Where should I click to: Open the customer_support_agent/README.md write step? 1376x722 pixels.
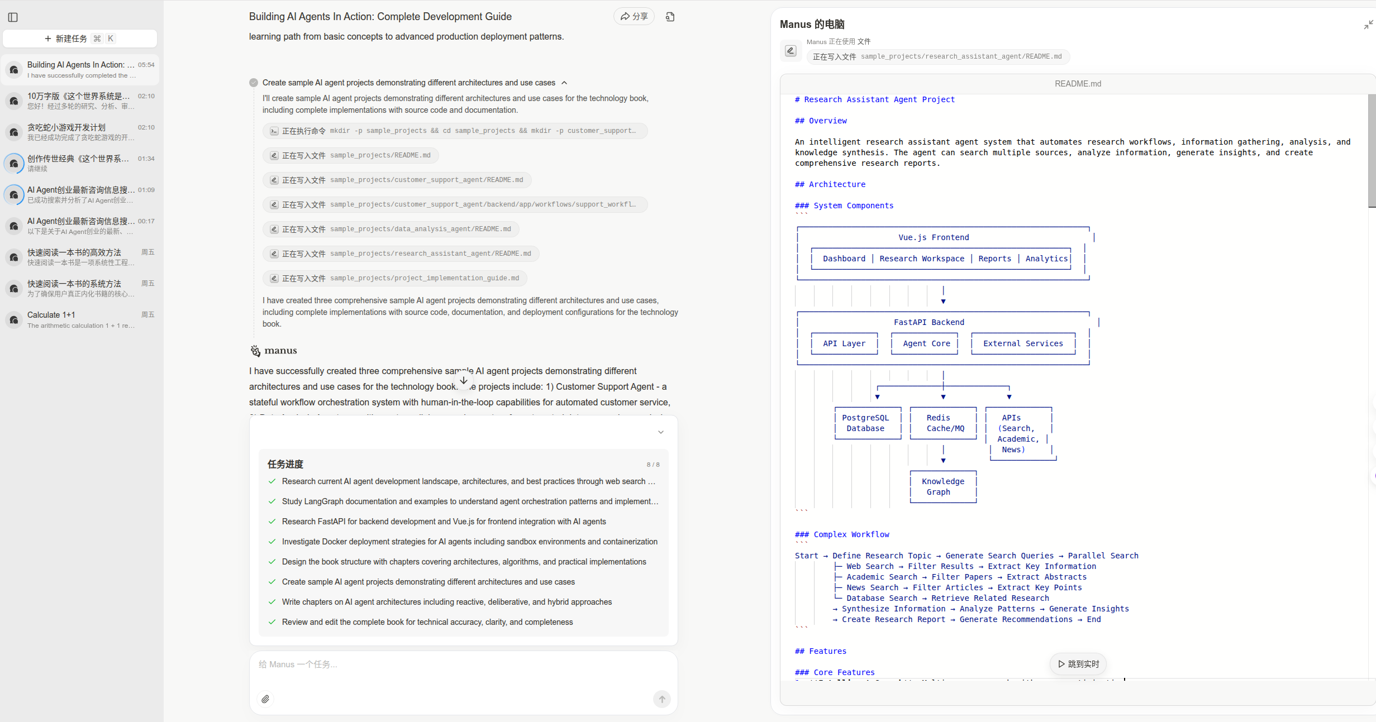397,180
